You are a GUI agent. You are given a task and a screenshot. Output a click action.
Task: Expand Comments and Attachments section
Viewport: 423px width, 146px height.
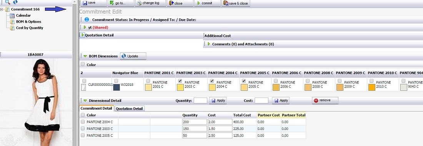click(x=209, y=44)
